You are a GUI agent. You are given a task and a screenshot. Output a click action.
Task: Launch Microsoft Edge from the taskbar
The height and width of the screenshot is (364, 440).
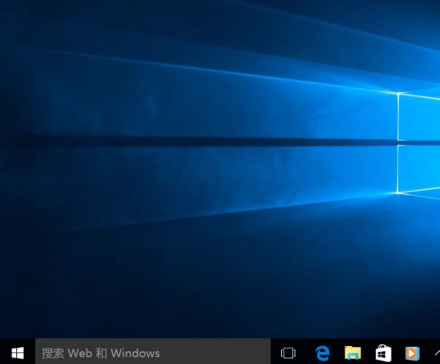pyautogui.click(x=322, y=353)
